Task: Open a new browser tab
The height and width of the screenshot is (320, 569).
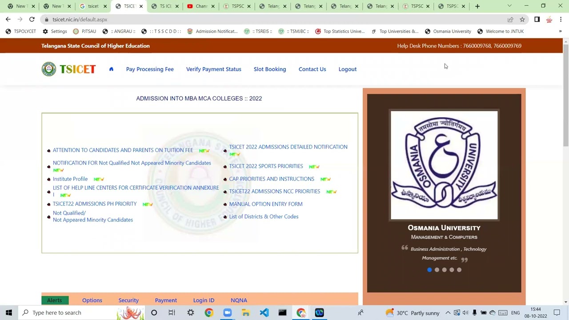Action: [x=477, y=6]
